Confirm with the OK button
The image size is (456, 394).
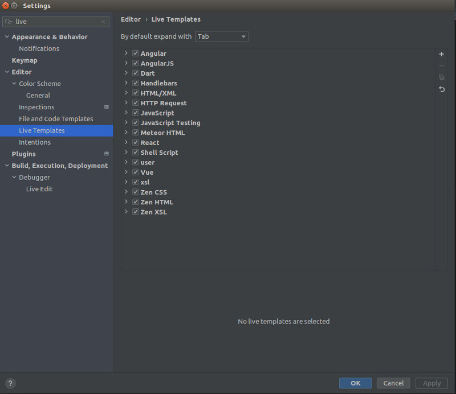click(355, 383)
